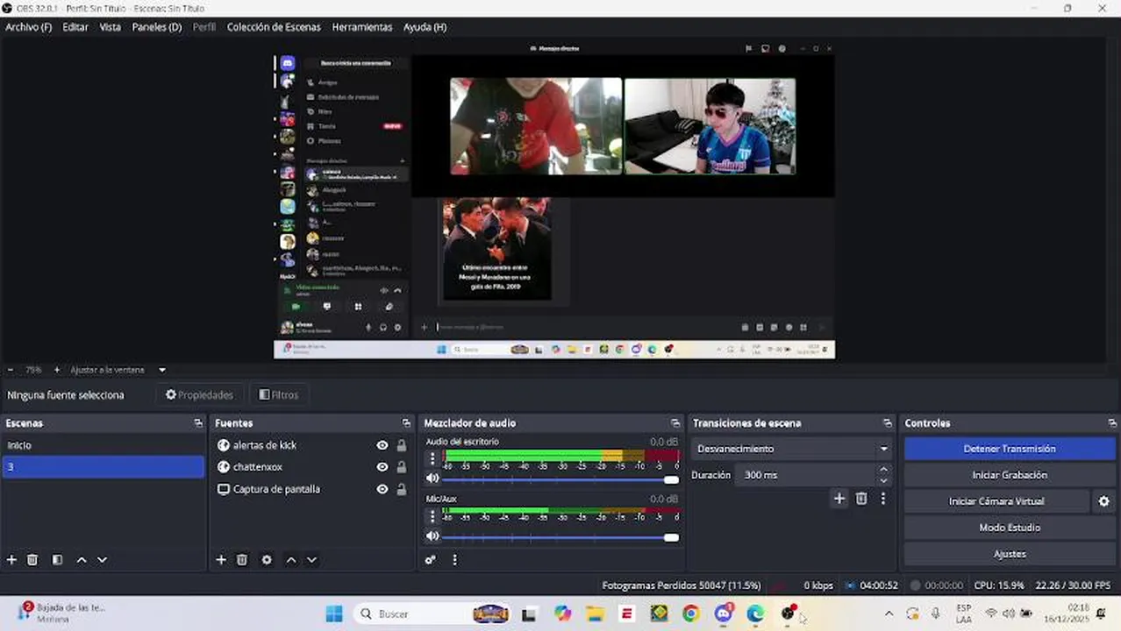The width and height of the screenshot is (1121, 631).
Task: Open source properties gear in Fuentes toolbar
Action: (267, 560)
